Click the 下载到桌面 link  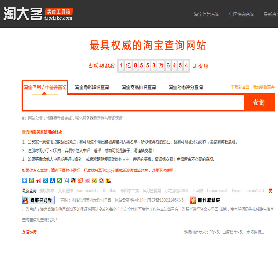(240, 87)
